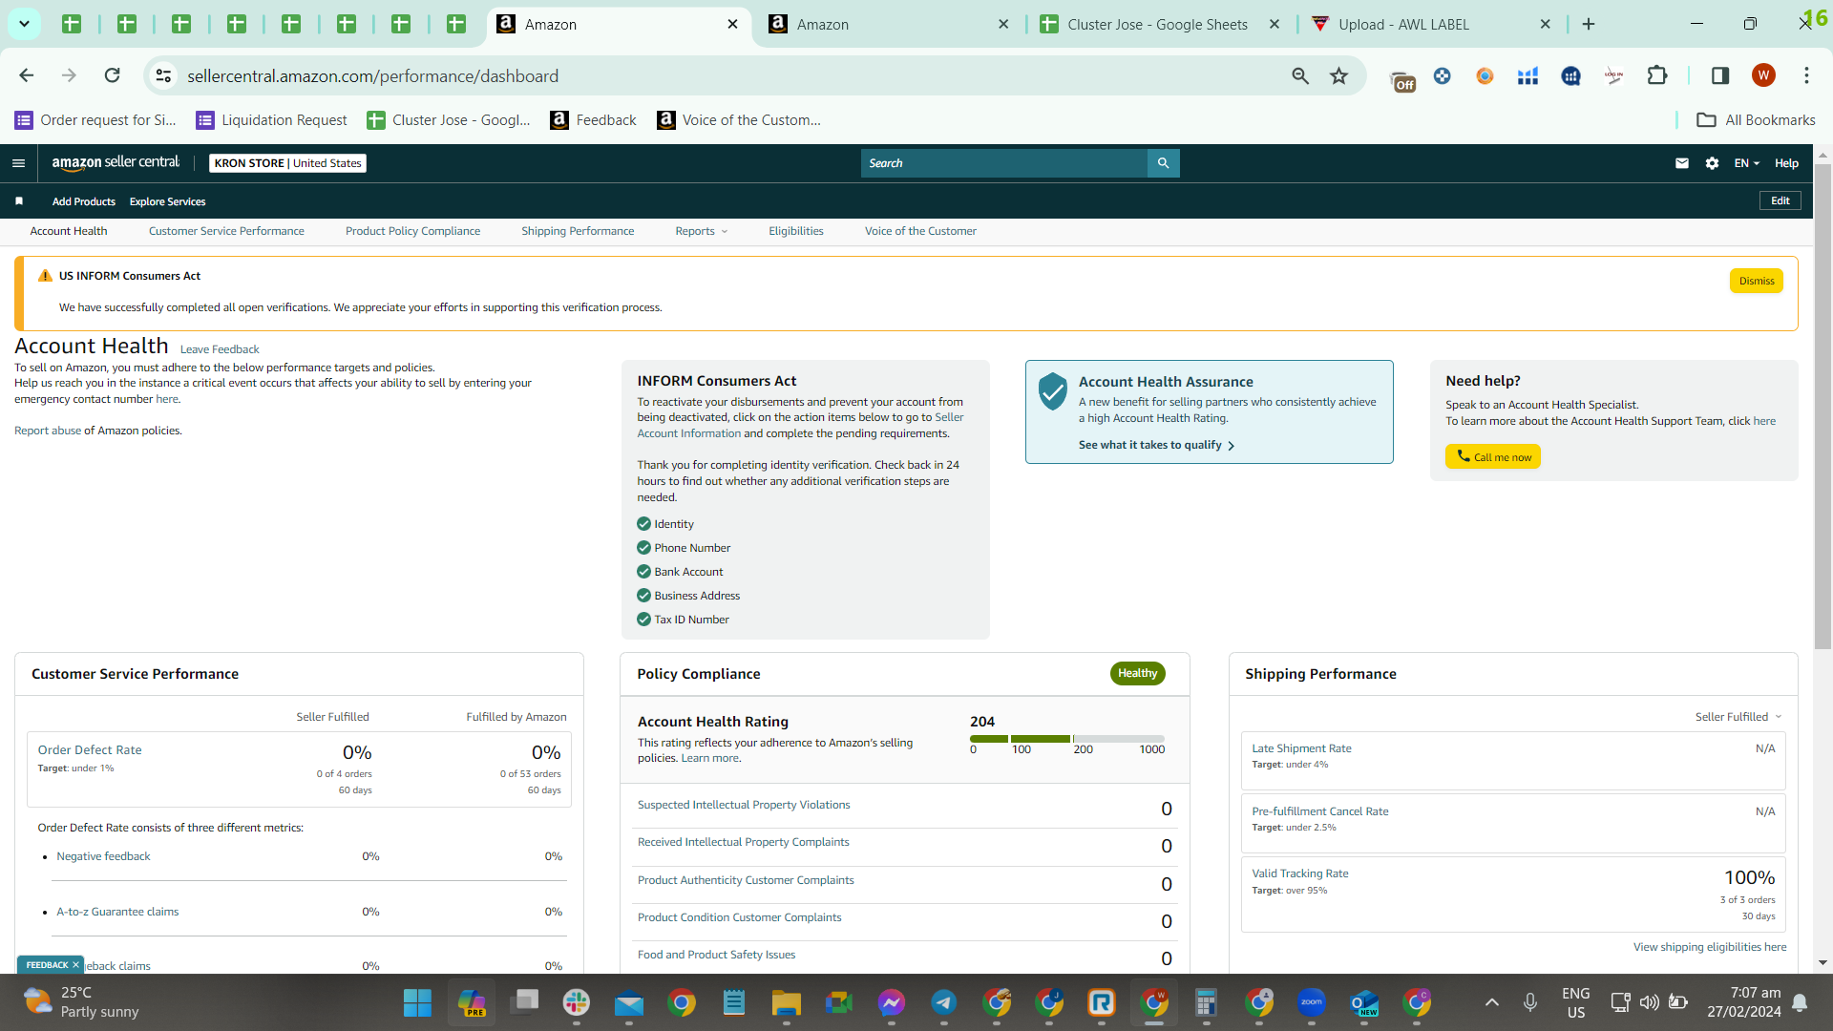The image size is (1833, 1031).
Task: Focus the Seller Central Search field
Action: (x=1004, y=163)
